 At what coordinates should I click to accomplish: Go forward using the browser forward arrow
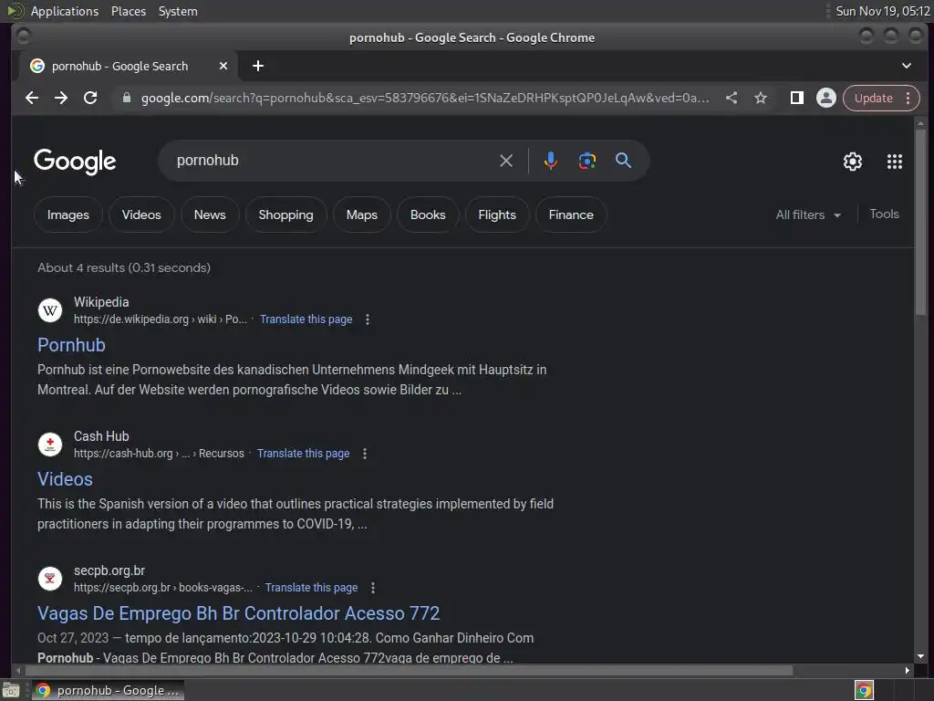pos(61,98)
